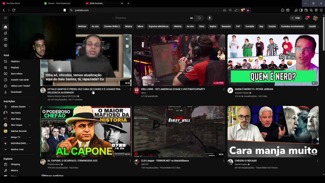This screenshot has height=183, width=325.
Task: Open 'Cara manja muito' video thumbnail
Action: click(x=273, y=132)
